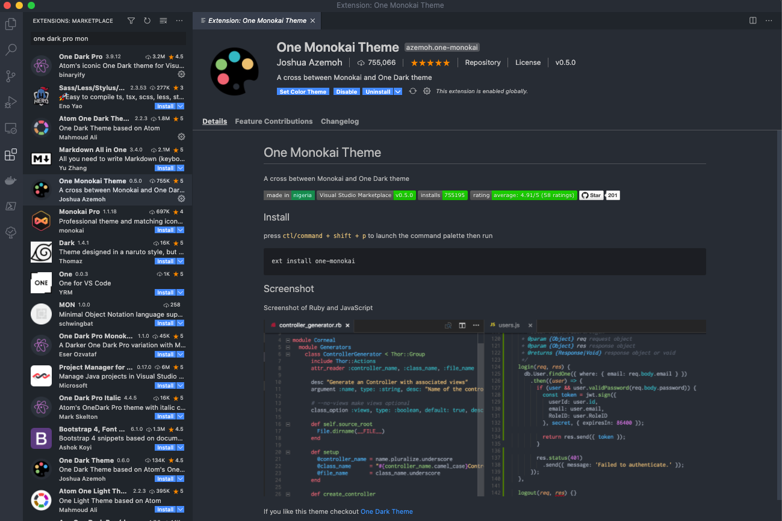782x521 pixels.
Task: Open the Search view in the activity bar
Action: pyautogui.click(x=11, y=49)
